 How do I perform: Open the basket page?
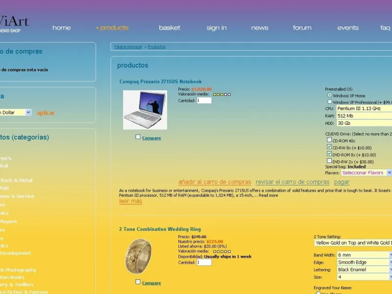[170, 28]
